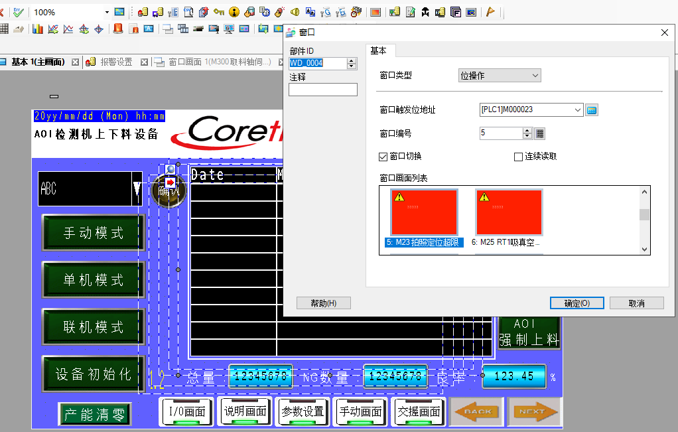Open the window trigger bit address dropdown
Viewport: 678px width, 432px height.
(x=577, y=109)
